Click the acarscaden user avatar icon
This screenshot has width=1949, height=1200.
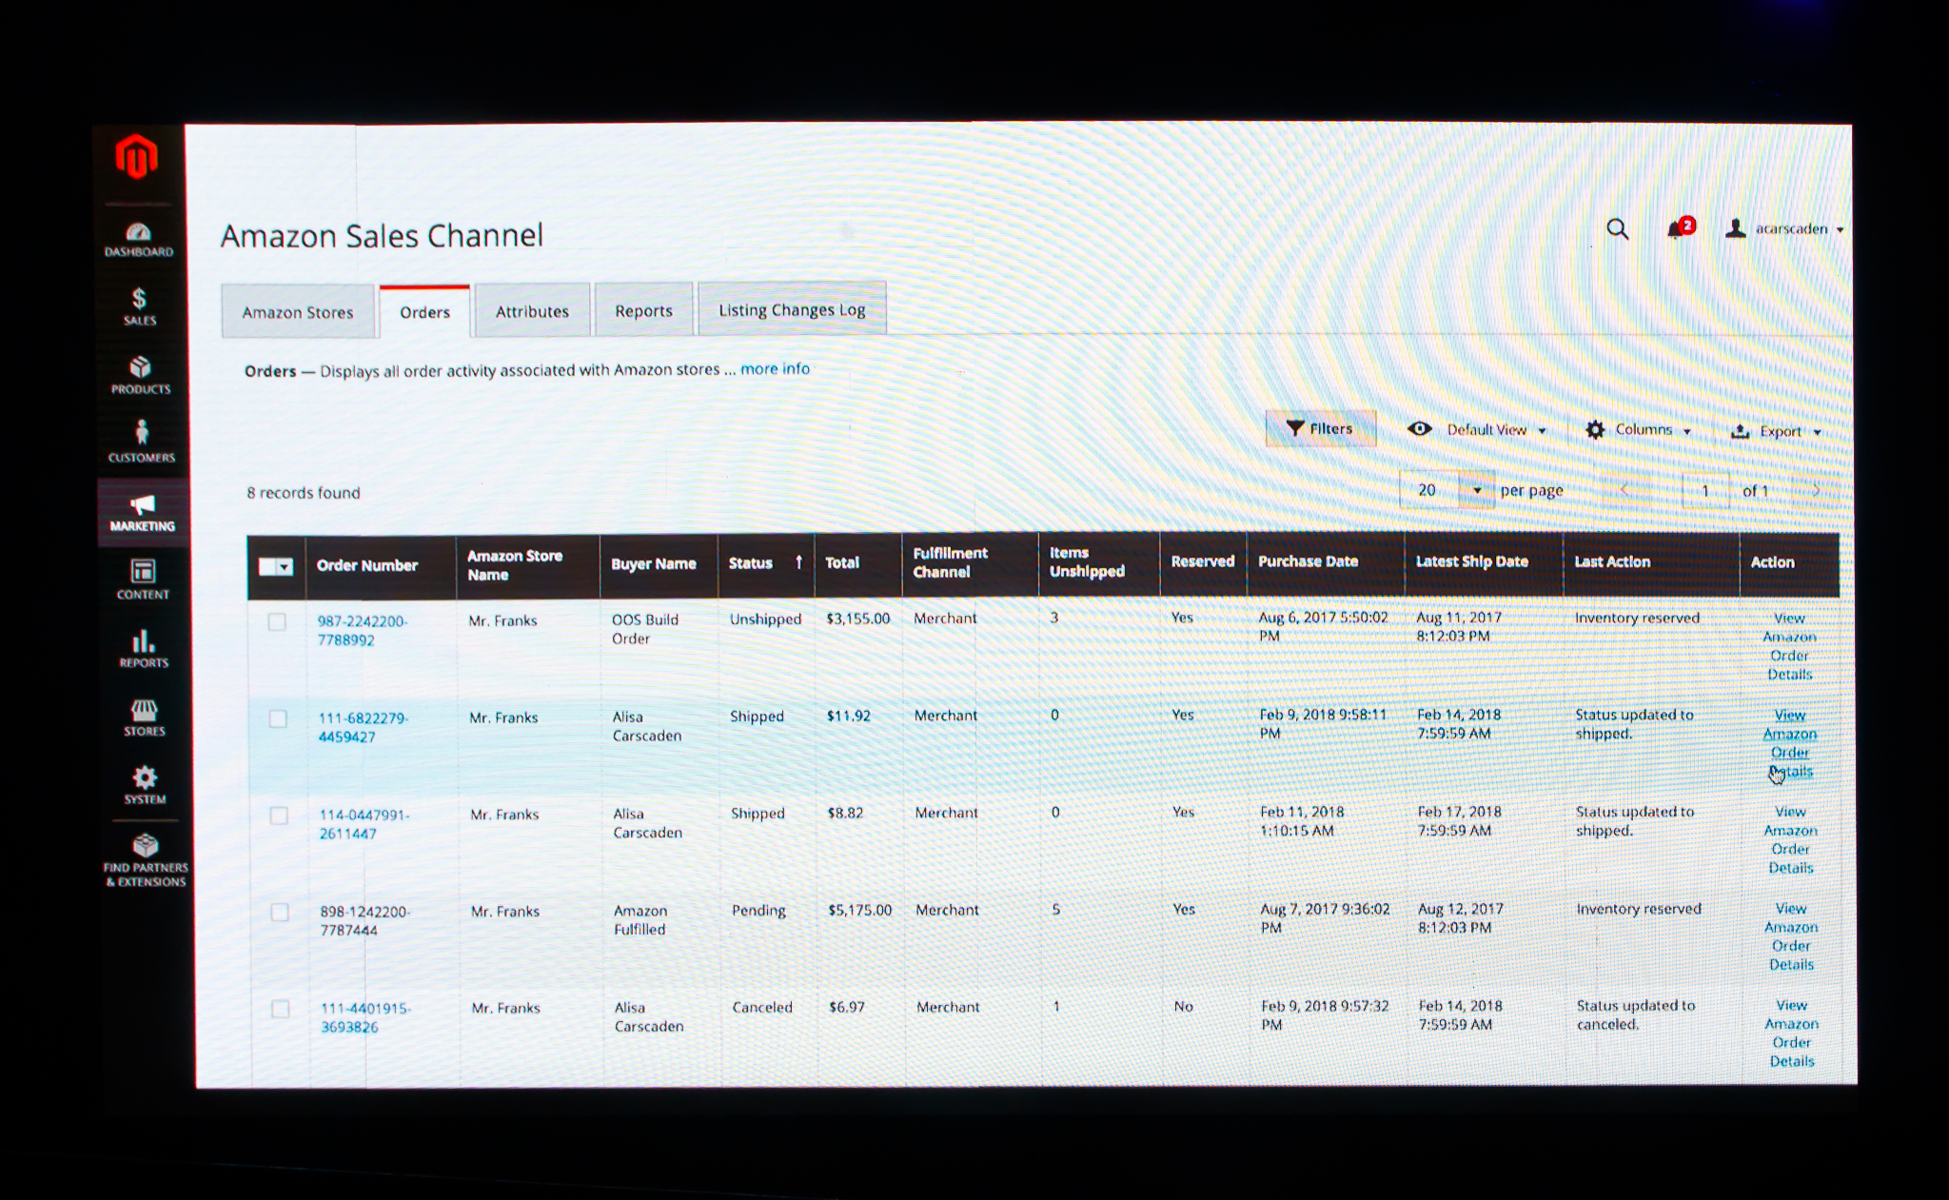coord(1735,228)
